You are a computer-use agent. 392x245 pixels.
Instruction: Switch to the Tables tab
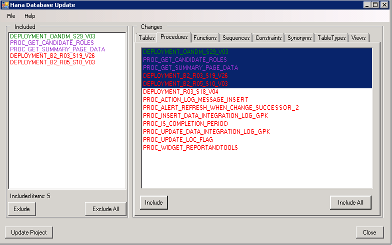[147, 38]
